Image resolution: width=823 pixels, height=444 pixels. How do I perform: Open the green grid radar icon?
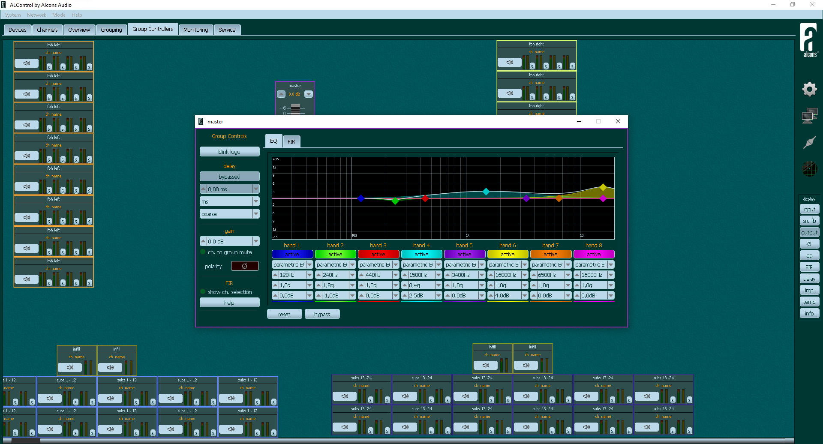[809, 169]
